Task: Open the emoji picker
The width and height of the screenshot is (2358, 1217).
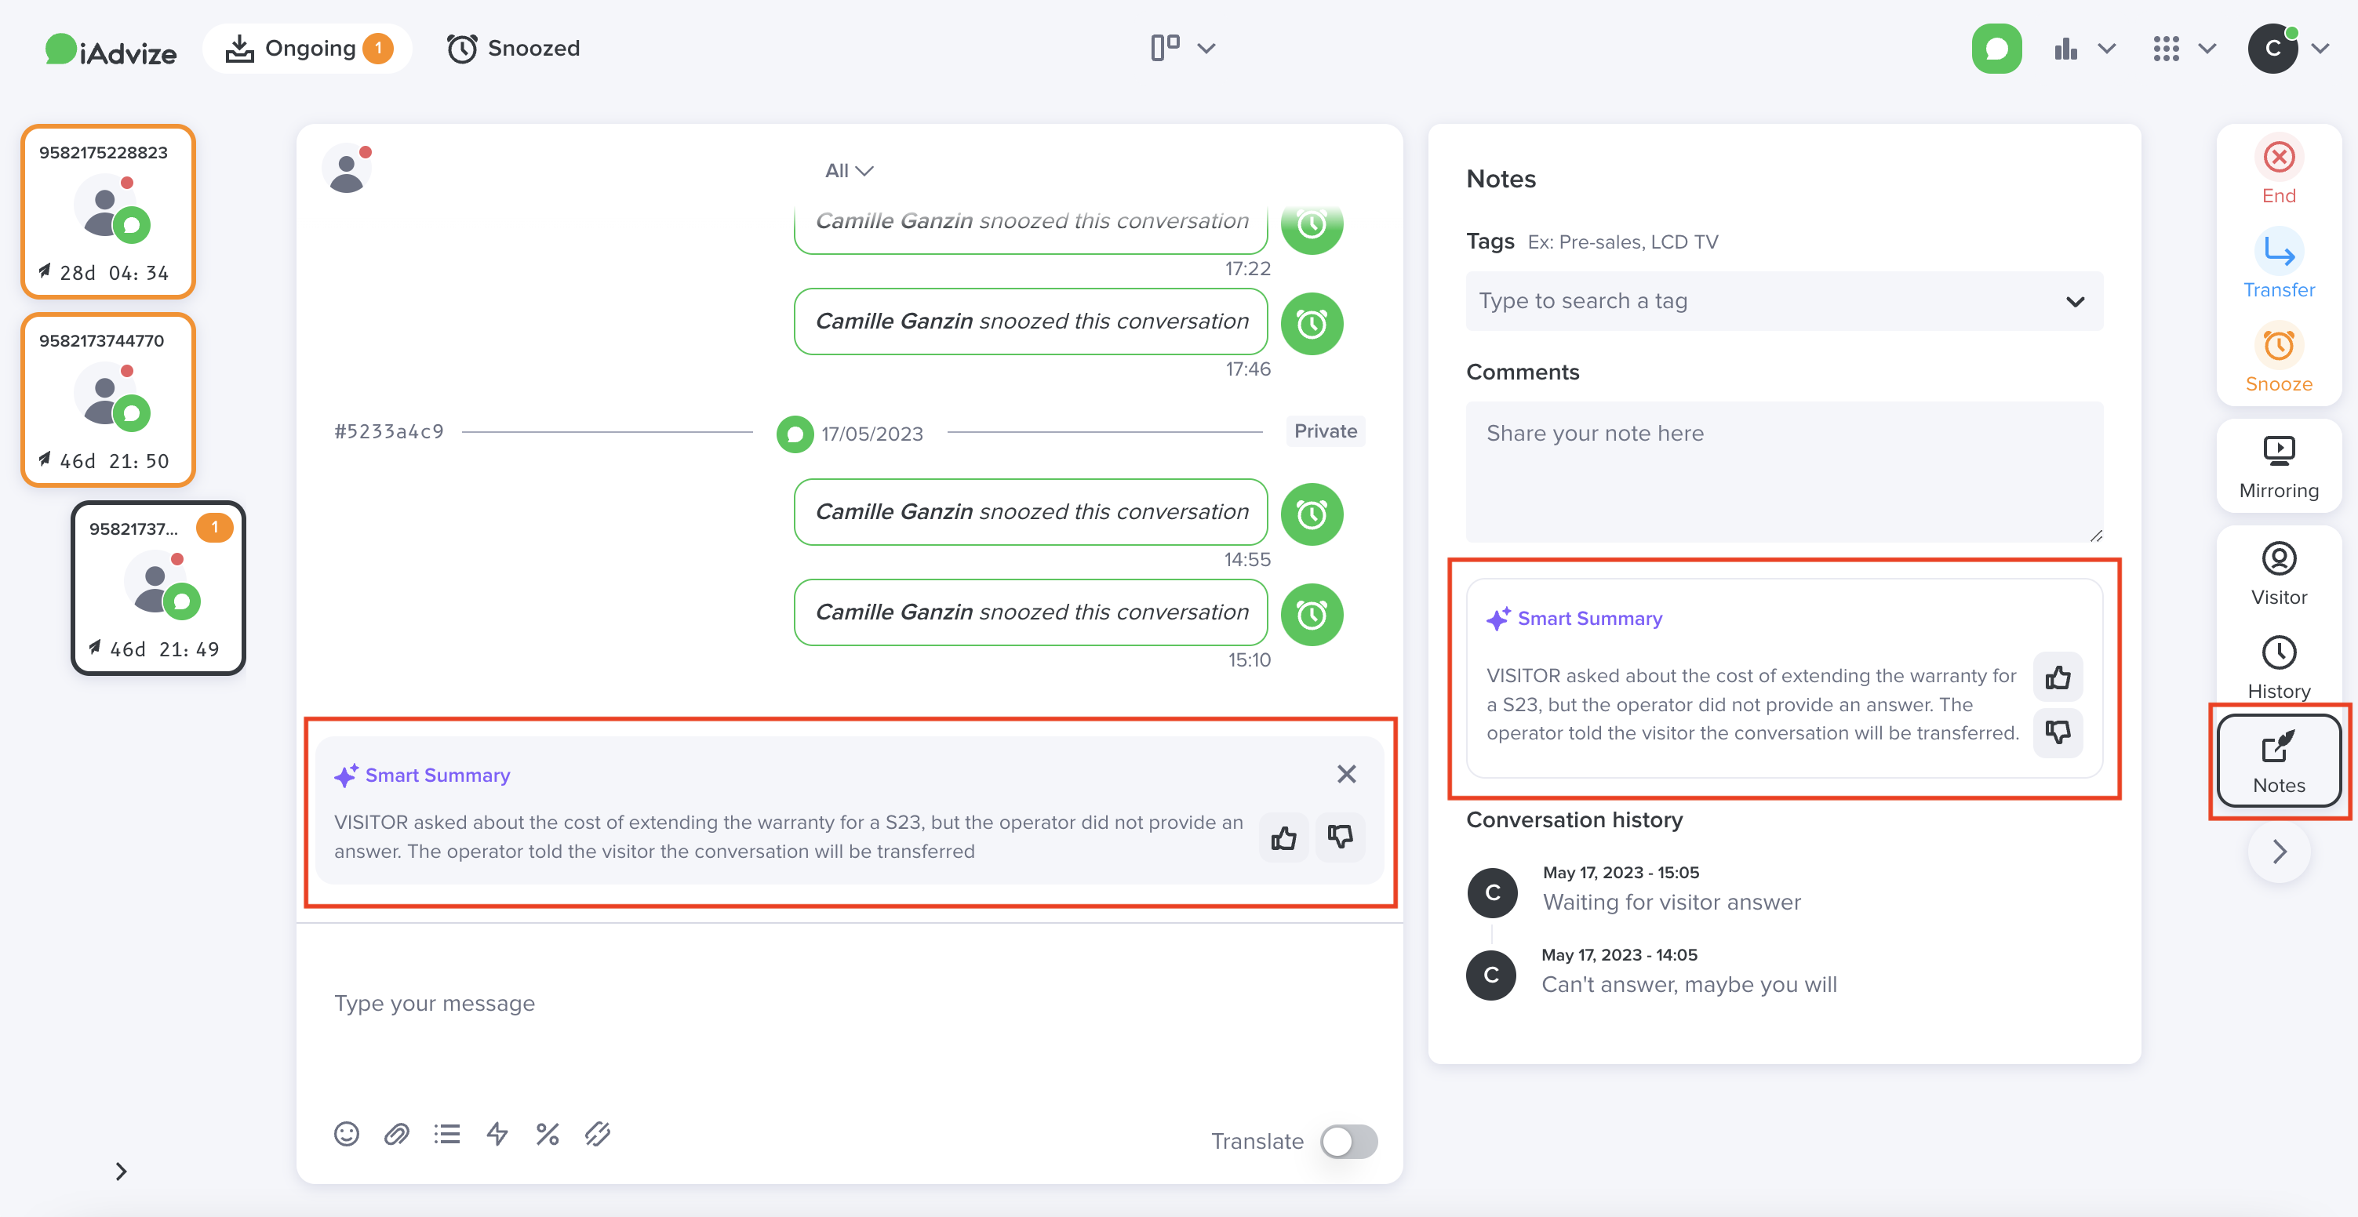Action: pyautogui.click(x=346, y=1135)
